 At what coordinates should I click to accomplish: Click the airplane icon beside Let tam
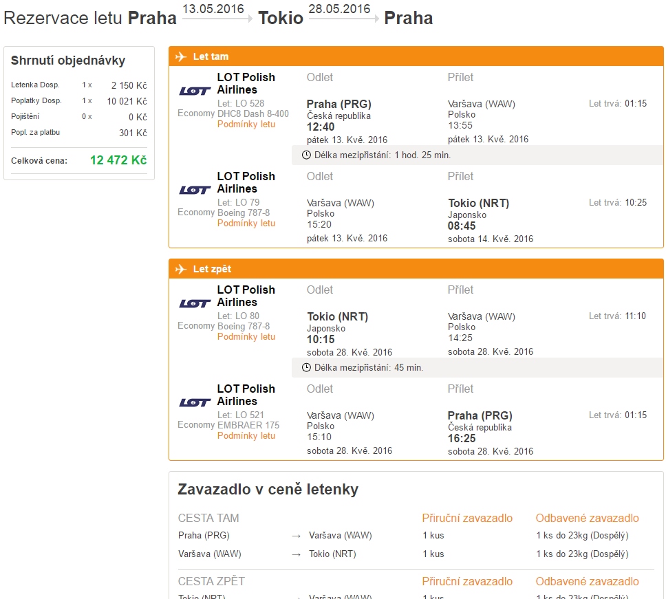(x=181, y=56)
